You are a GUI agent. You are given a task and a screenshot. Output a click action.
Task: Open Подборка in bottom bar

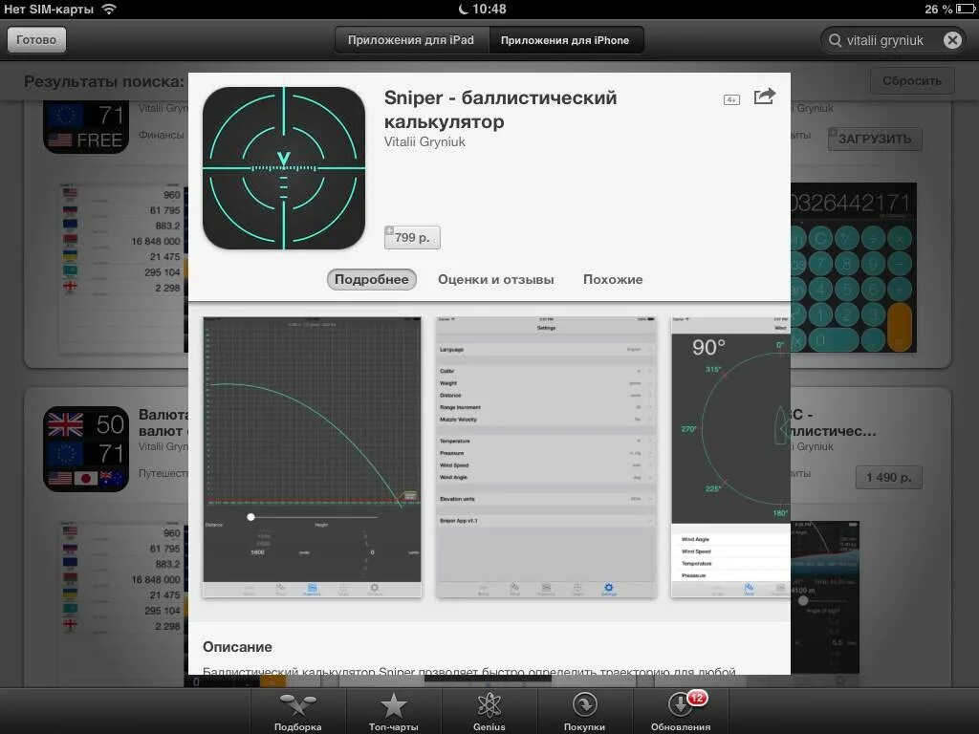[x=298, y=711]
